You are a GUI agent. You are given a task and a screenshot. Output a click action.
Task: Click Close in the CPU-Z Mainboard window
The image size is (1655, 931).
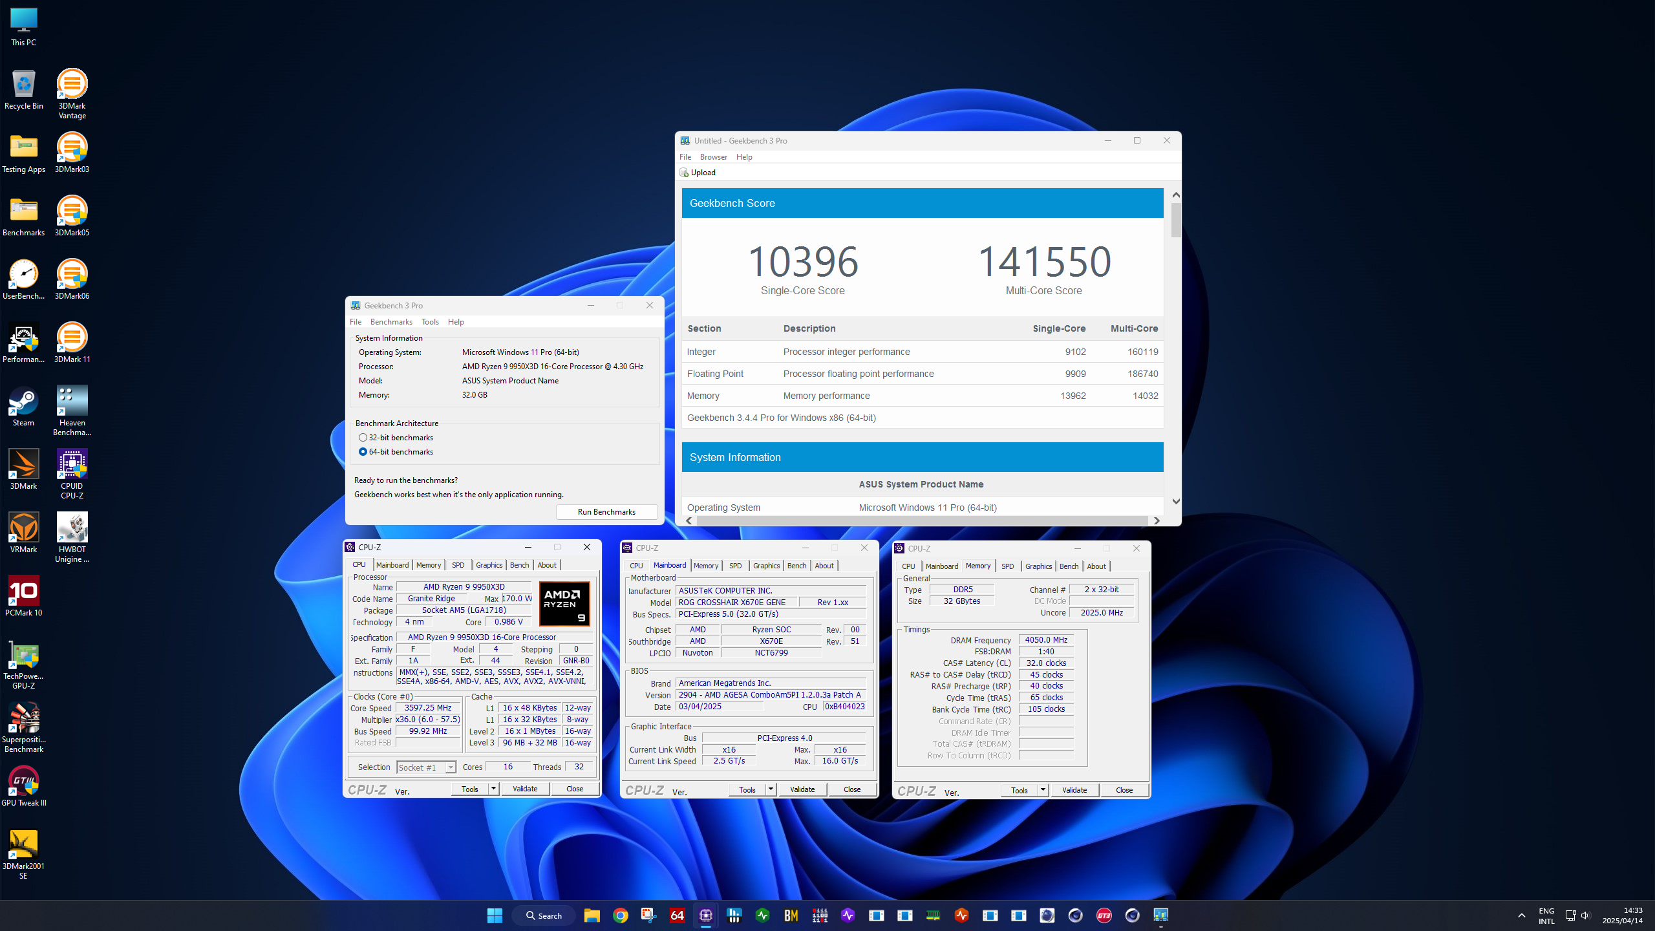coord(852,789)
